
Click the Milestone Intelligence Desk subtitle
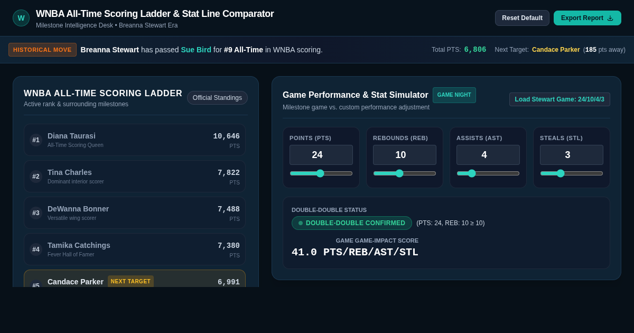[x=107, y=25]
